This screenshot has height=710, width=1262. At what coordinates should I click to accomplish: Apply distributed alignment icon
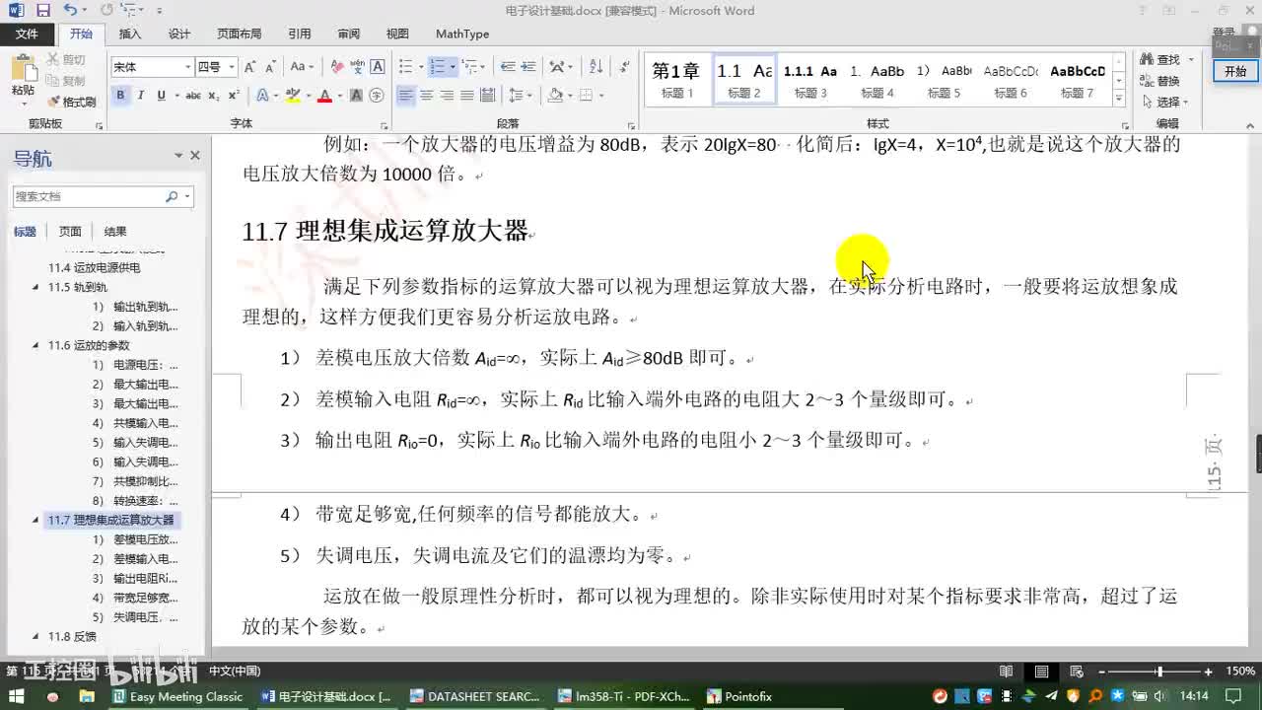pos(488,96)
